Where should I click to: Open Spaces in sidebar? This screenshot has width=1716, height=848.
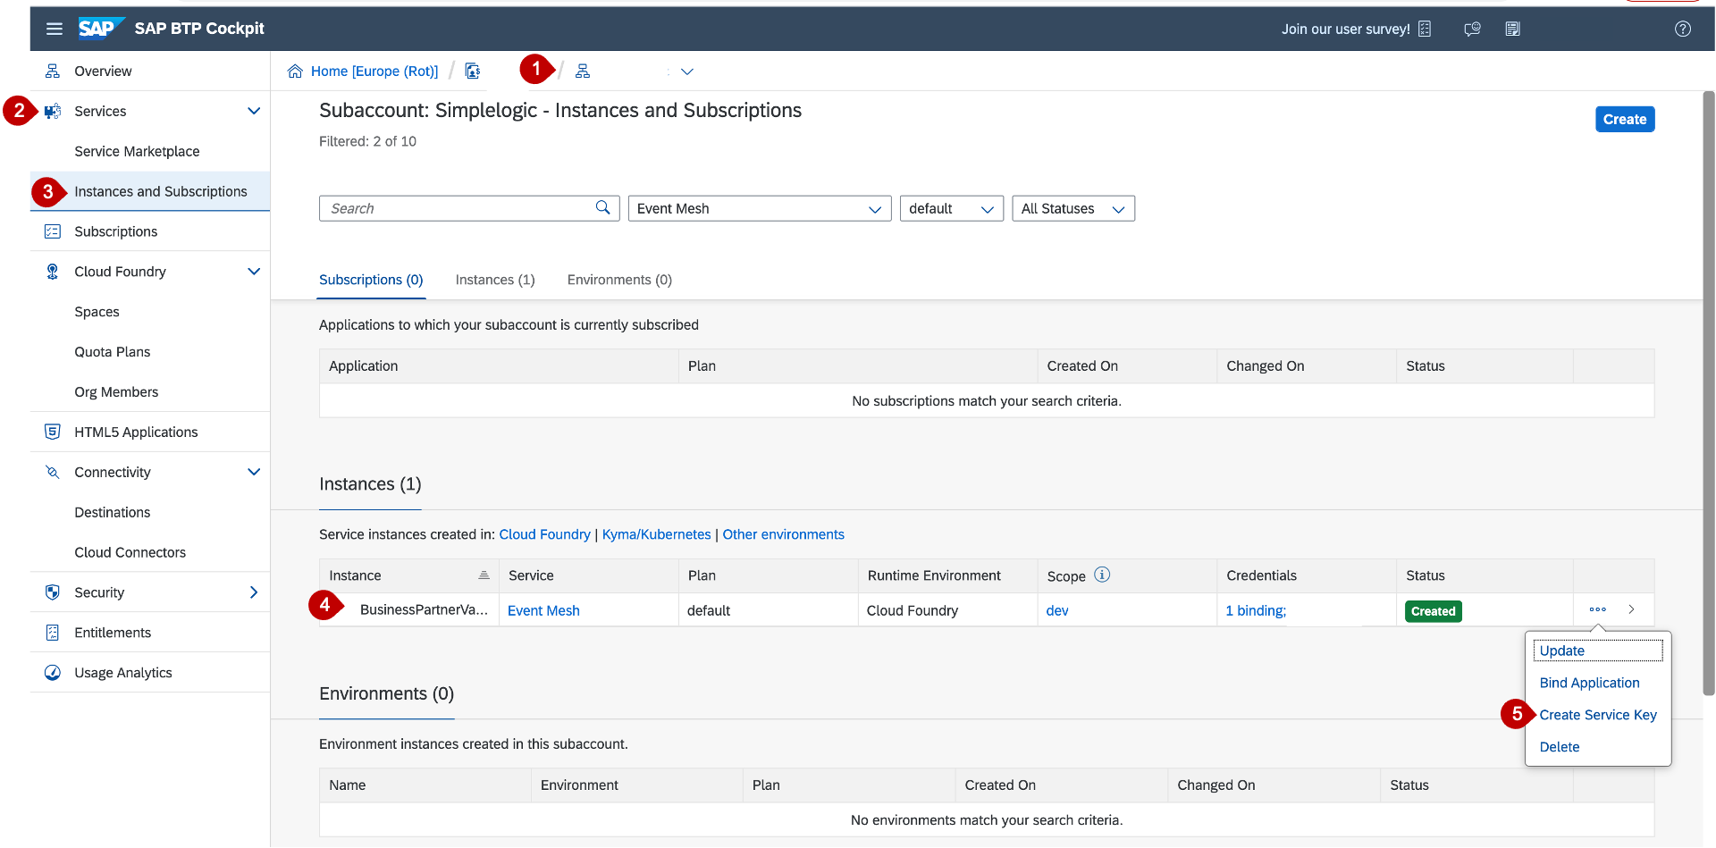tap(97, 312)
